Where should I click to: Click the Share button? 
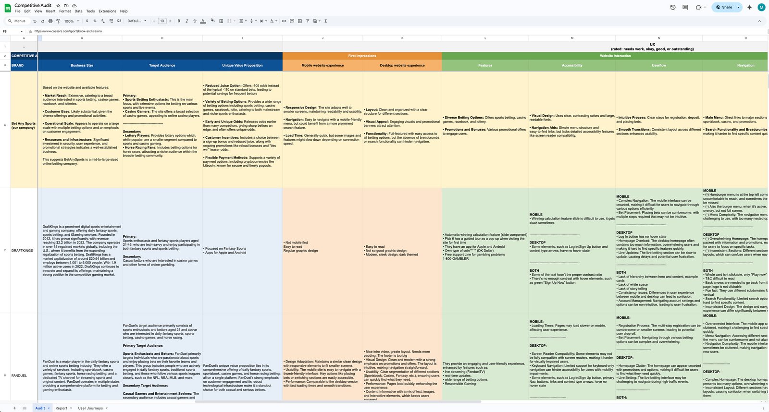click(x=724, y=7)
